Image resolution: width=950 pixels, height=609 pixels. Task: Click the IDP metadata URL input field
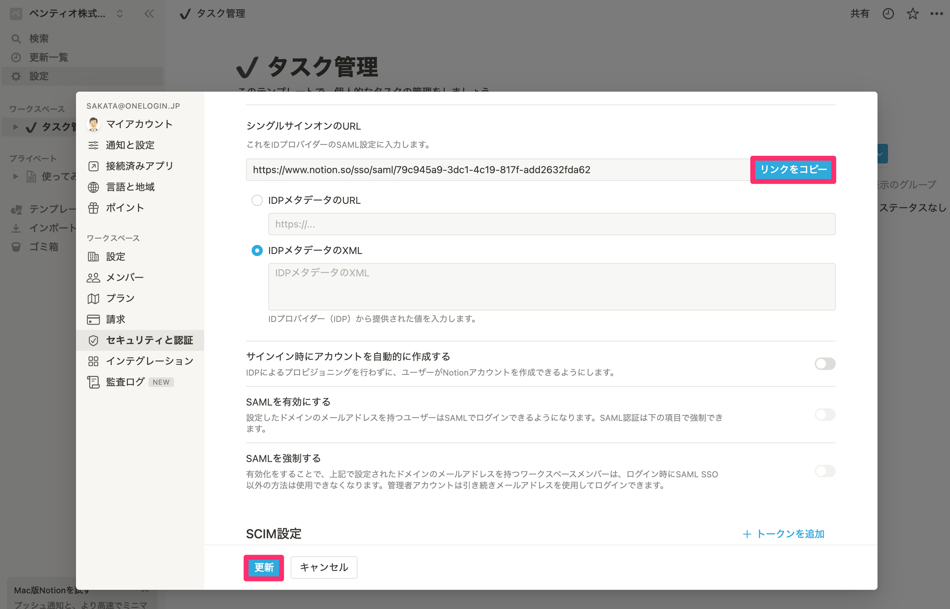pyautogui.click(x=552, y=224)
